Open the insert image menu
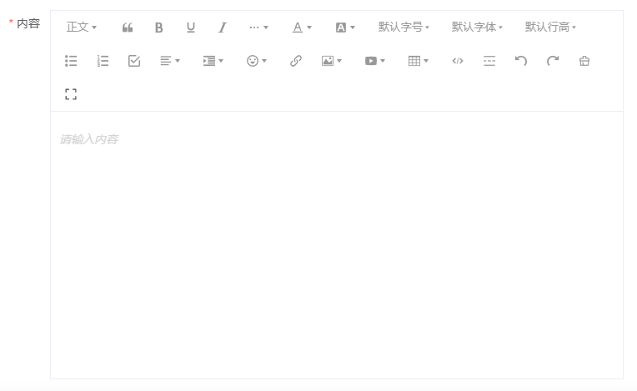The width and height of the screenshot is (637, 391). pos(332,61)
